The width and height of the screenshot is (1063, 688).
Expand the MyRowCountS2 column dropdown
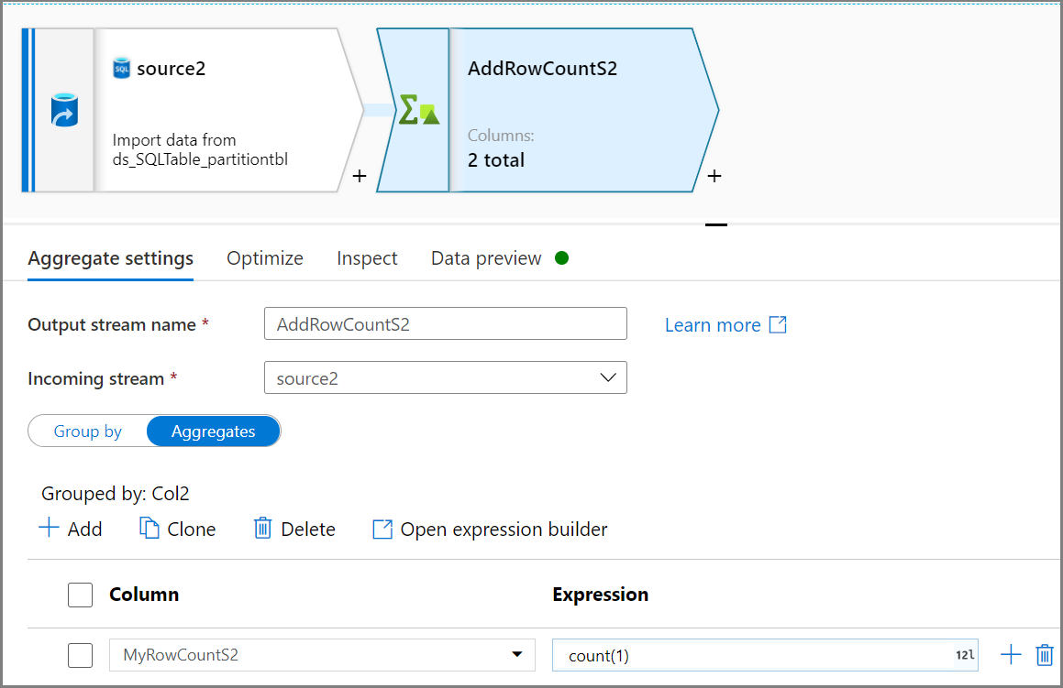[516, 655]
